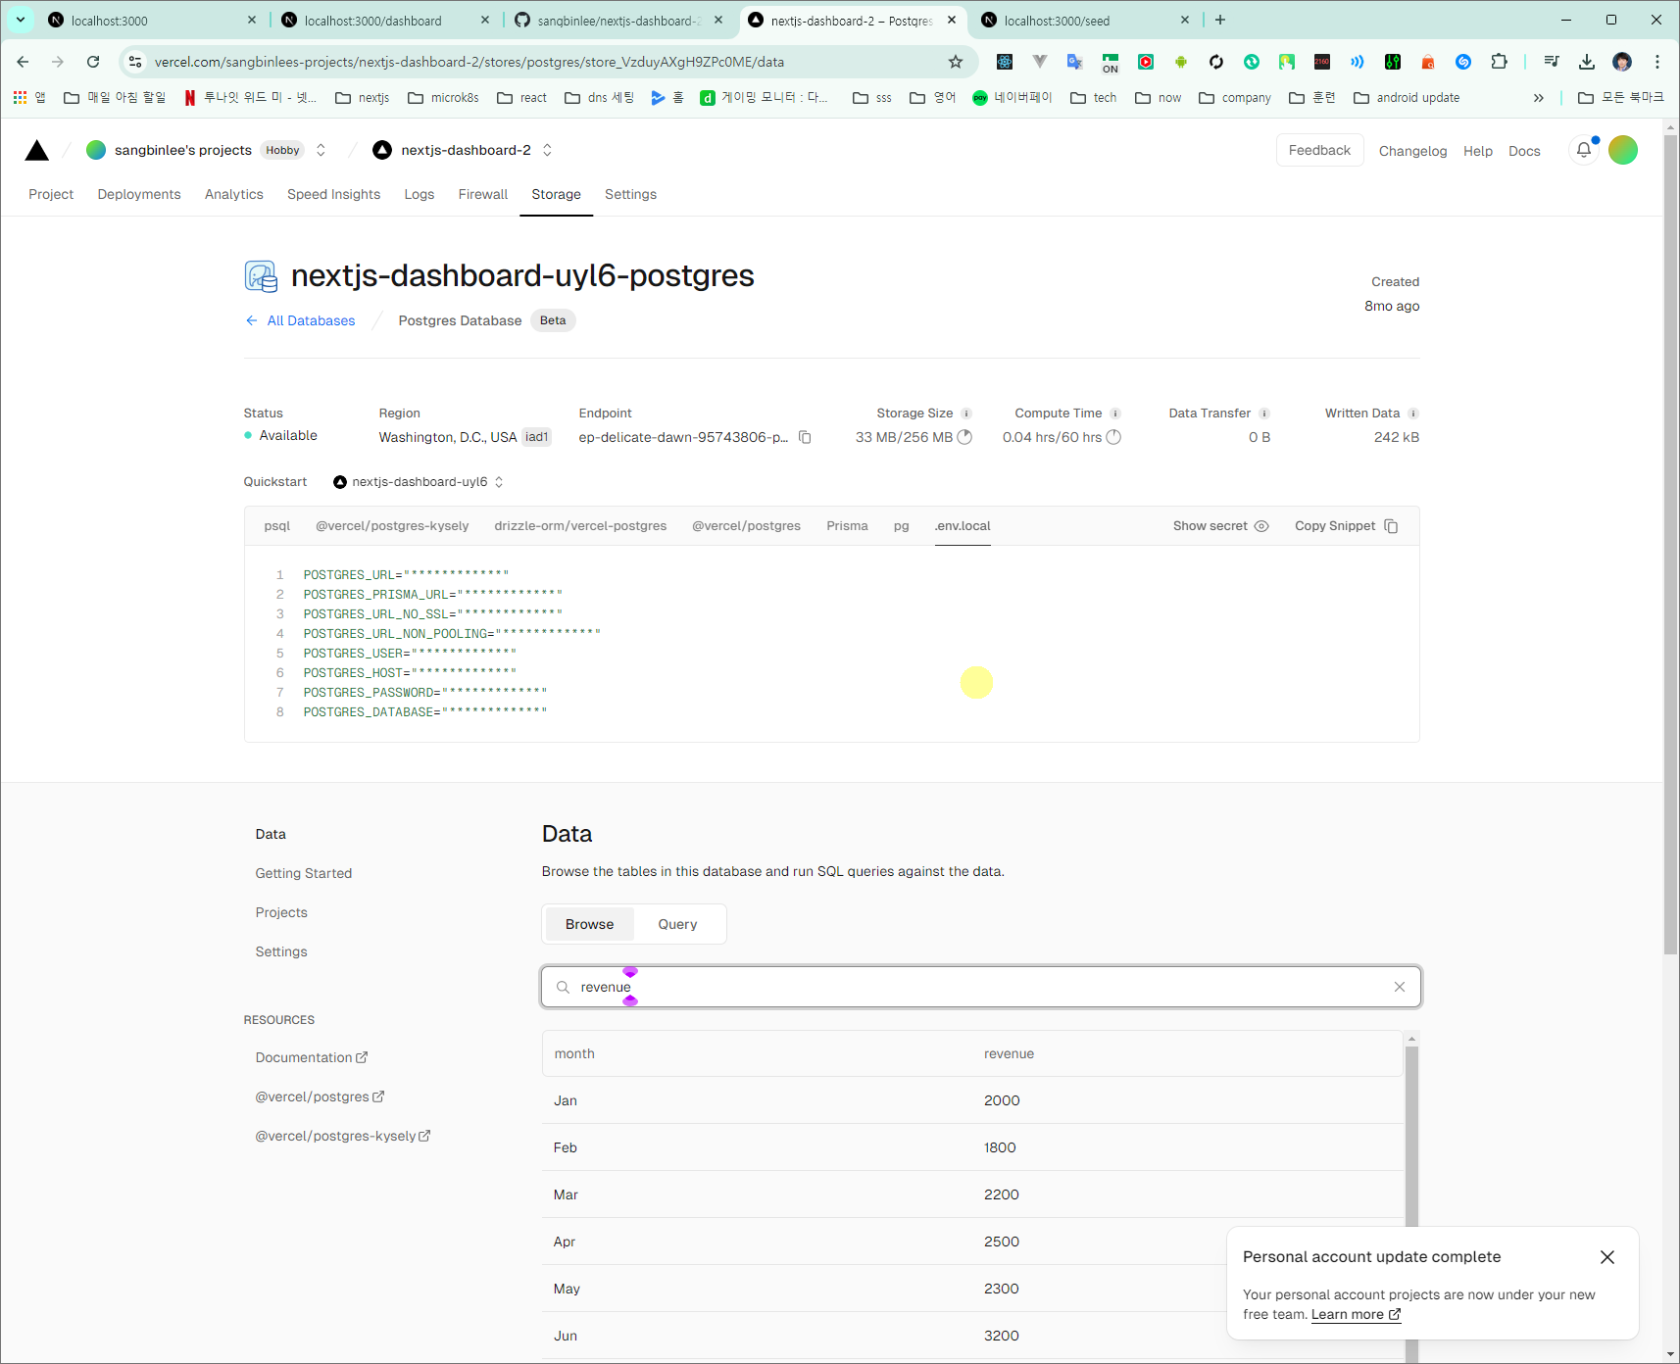Copy the endpoint hostname

[x=805, y=437]
